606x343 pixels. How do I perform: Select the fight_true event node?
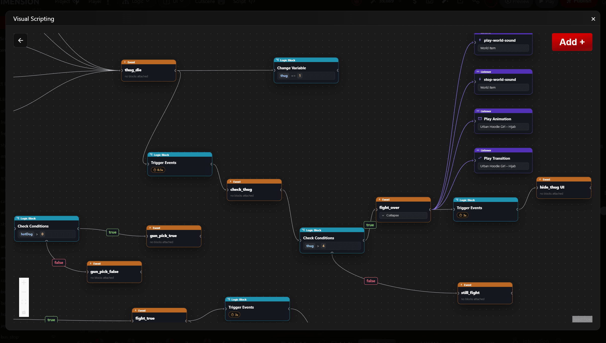click(x=159, y=315)
